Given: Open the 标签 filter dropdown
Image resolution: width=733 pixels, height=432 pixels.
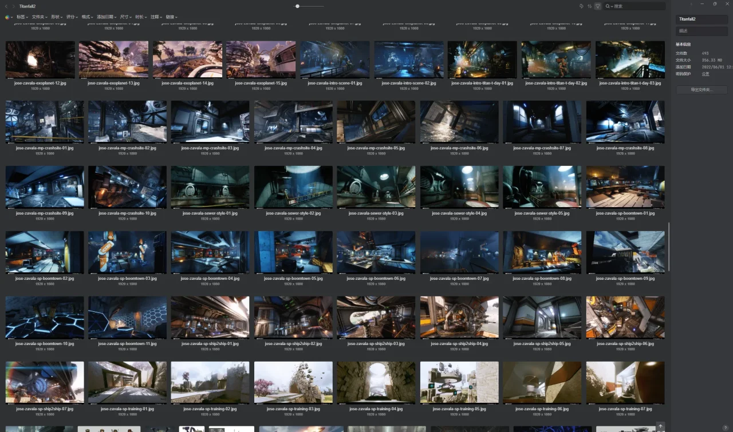Looking at the screenshot, I should click(x=22, y=17).
